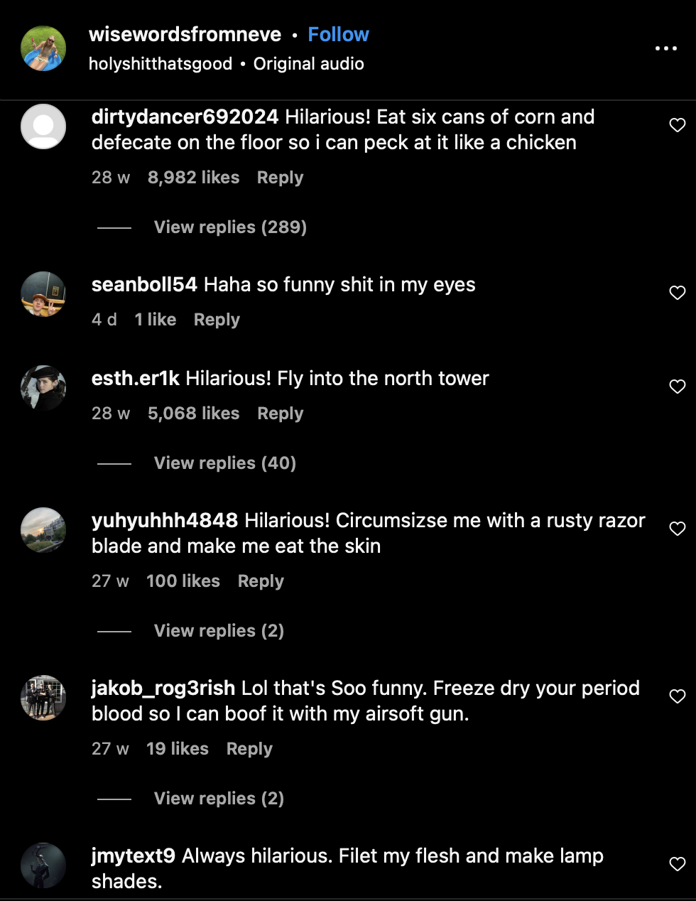Image resolution: width=696 pixels, height=901 pixels.
Task: Reply to seanboll54's comment
Action: 217,319
